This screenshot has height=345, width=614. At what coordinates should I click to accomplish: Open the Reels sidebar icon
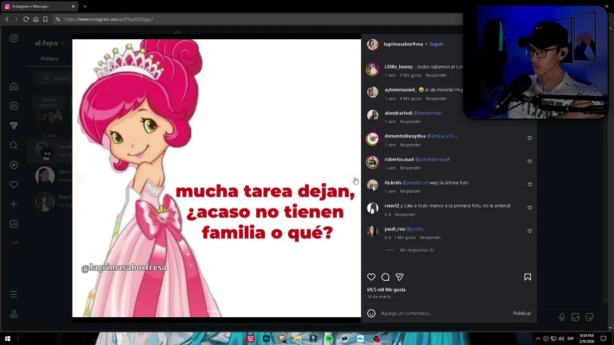point(14,106)
